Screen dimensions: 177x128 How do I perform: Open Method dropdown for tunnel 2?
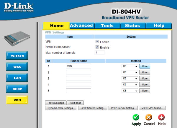coord(130,72)
